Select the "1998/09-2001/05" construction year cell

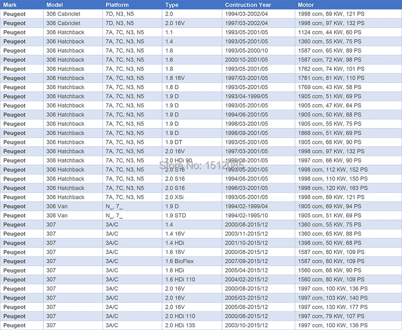click(x=258, y=133)
